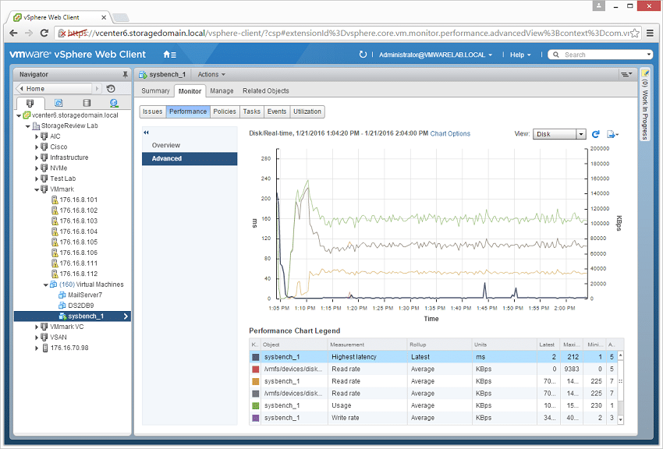
Task: Click the Highest latency legend color swatch
Action: click(x=255, y=357)
